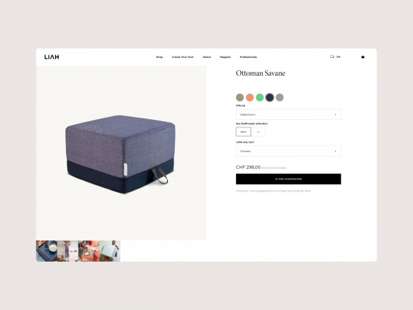Choose the grey color swatch
413x310 pixels.
(x=279, y=98)
